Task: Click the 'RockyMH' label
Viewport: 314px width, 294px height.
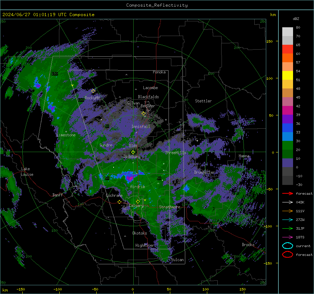Action: coord(92,98)
